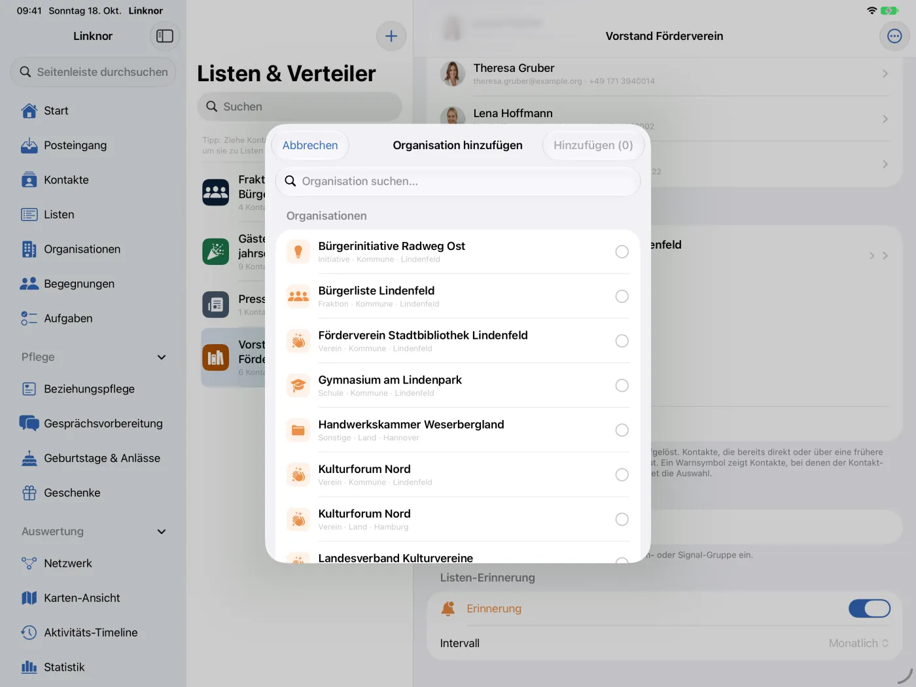Viewport: 916px width, 687px height.
Task: Click the Organisation suchen field
Action: 458,181
